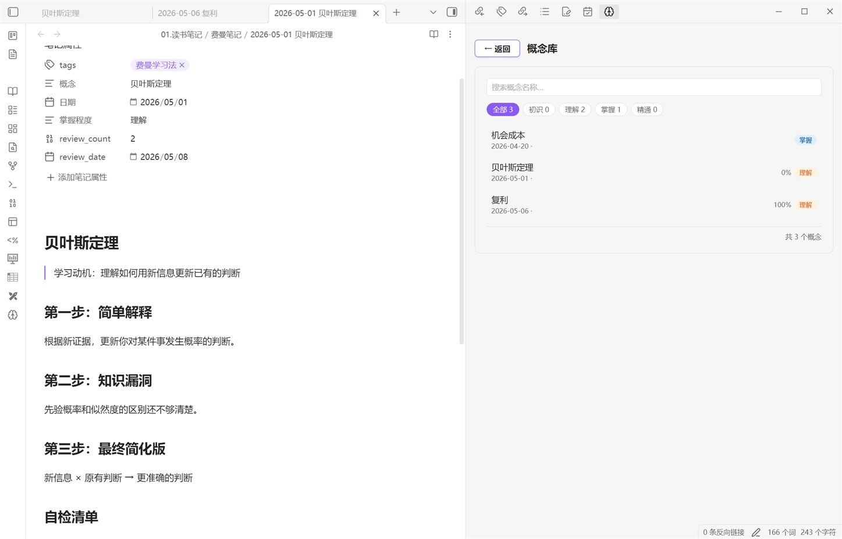Image resolution: width=842 pixels, height=539 pixels.
Task: Open the backlinks pane icon
Action: [x=479, y=12]
